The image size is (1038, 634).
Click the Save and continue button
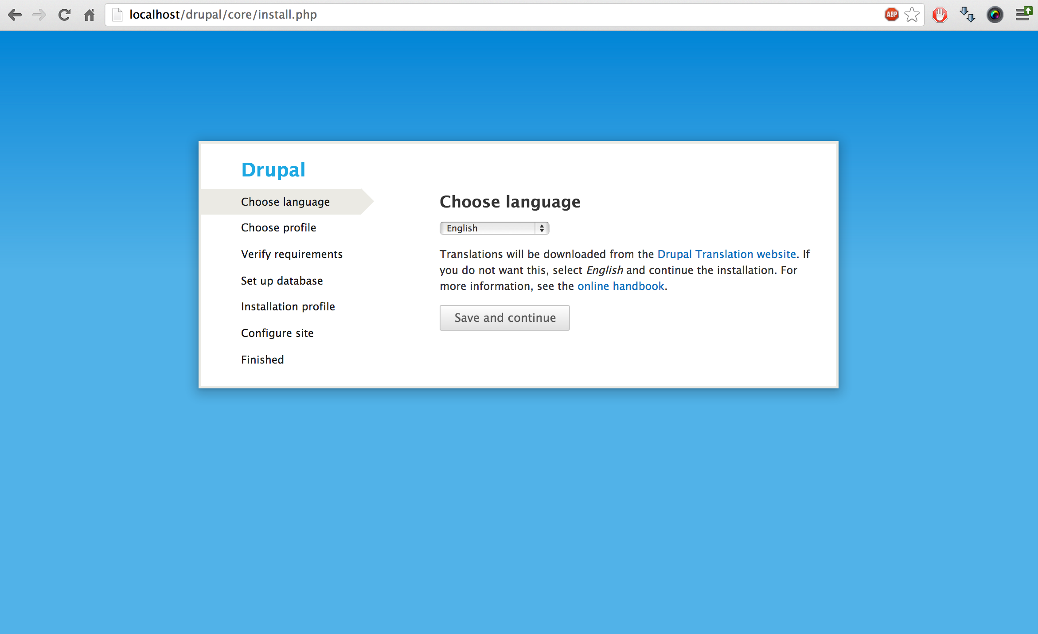pos(504,318)
